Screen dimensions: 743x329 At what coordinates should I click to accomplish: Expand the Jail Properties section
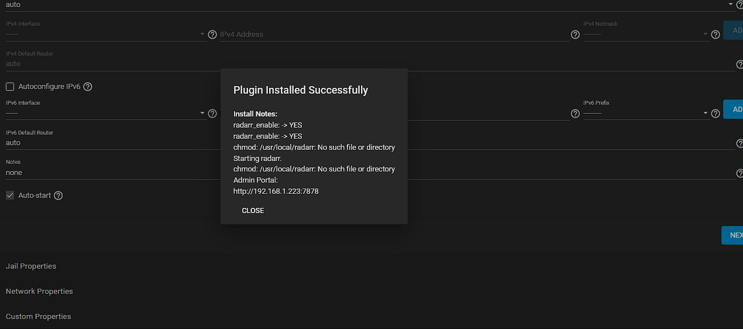click(x=31, y=266)
